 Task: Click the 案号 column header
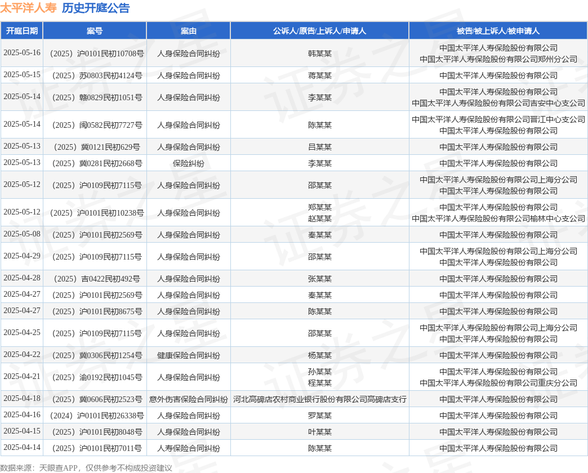pyautogui.click(x=95, y=31)
